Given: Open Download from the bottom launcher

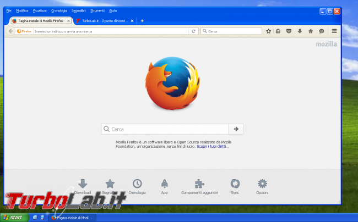Looking at the screenshot, I should [83, 187].
